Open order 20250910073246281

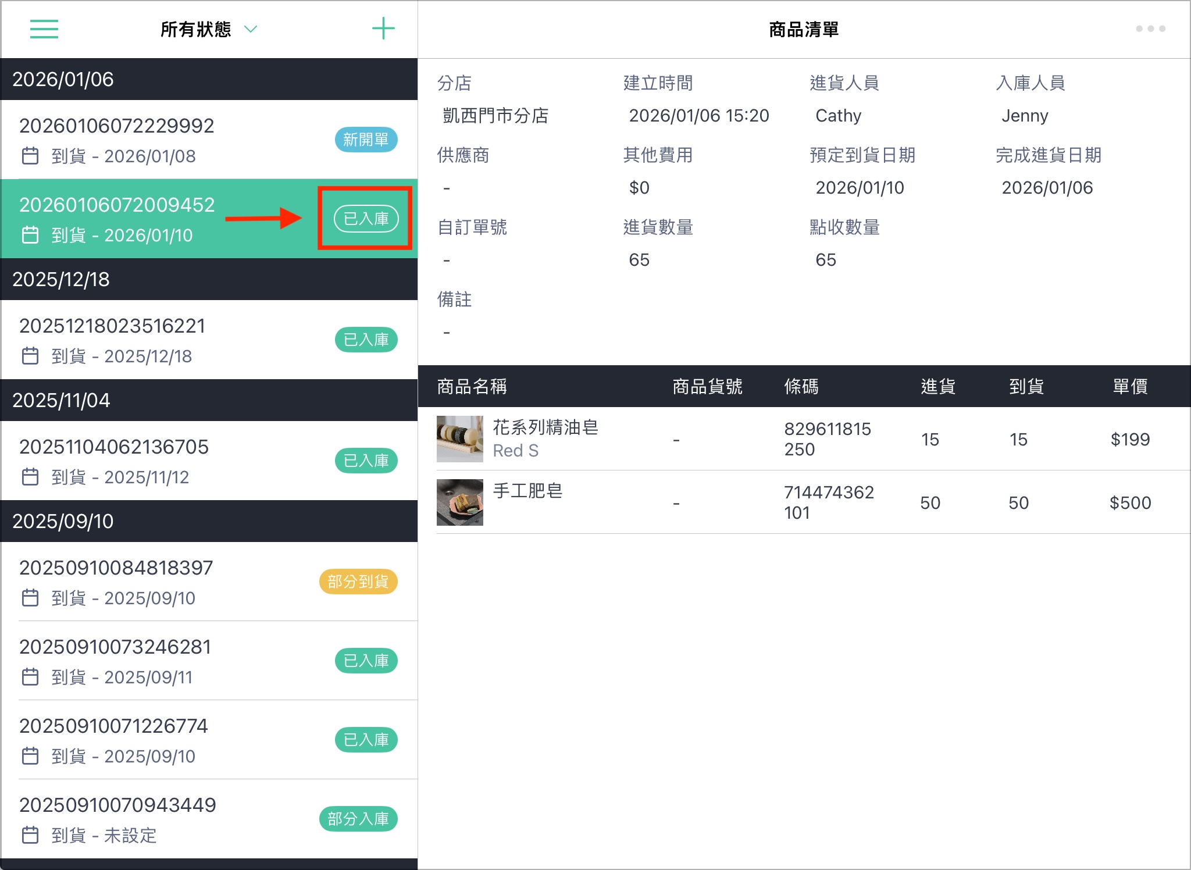(209, 661)
